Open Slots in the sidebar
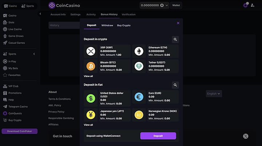This screenshot has height=146, width=262. [9, 23]
